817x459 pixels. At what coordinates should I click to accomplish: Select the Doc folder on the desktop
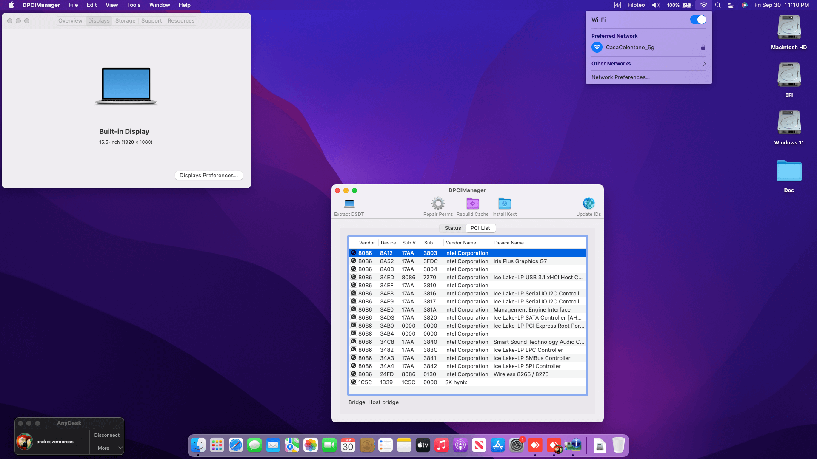click(789, 171)
